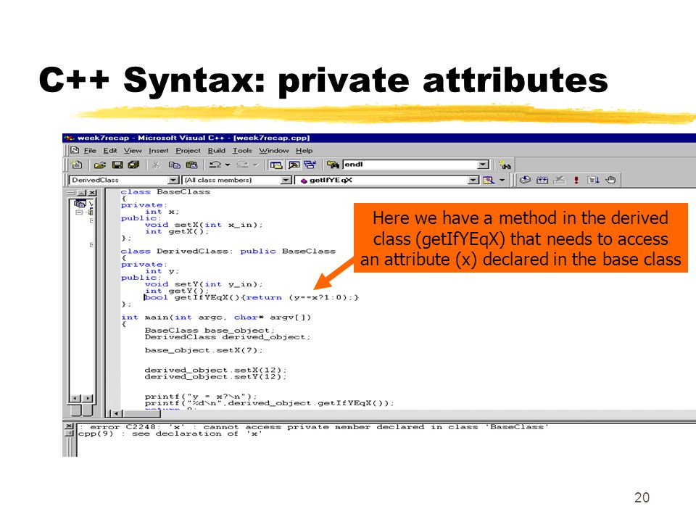Click the Build toolbar icon
This screenshot has height=522, width=696.
click(542, 180)
